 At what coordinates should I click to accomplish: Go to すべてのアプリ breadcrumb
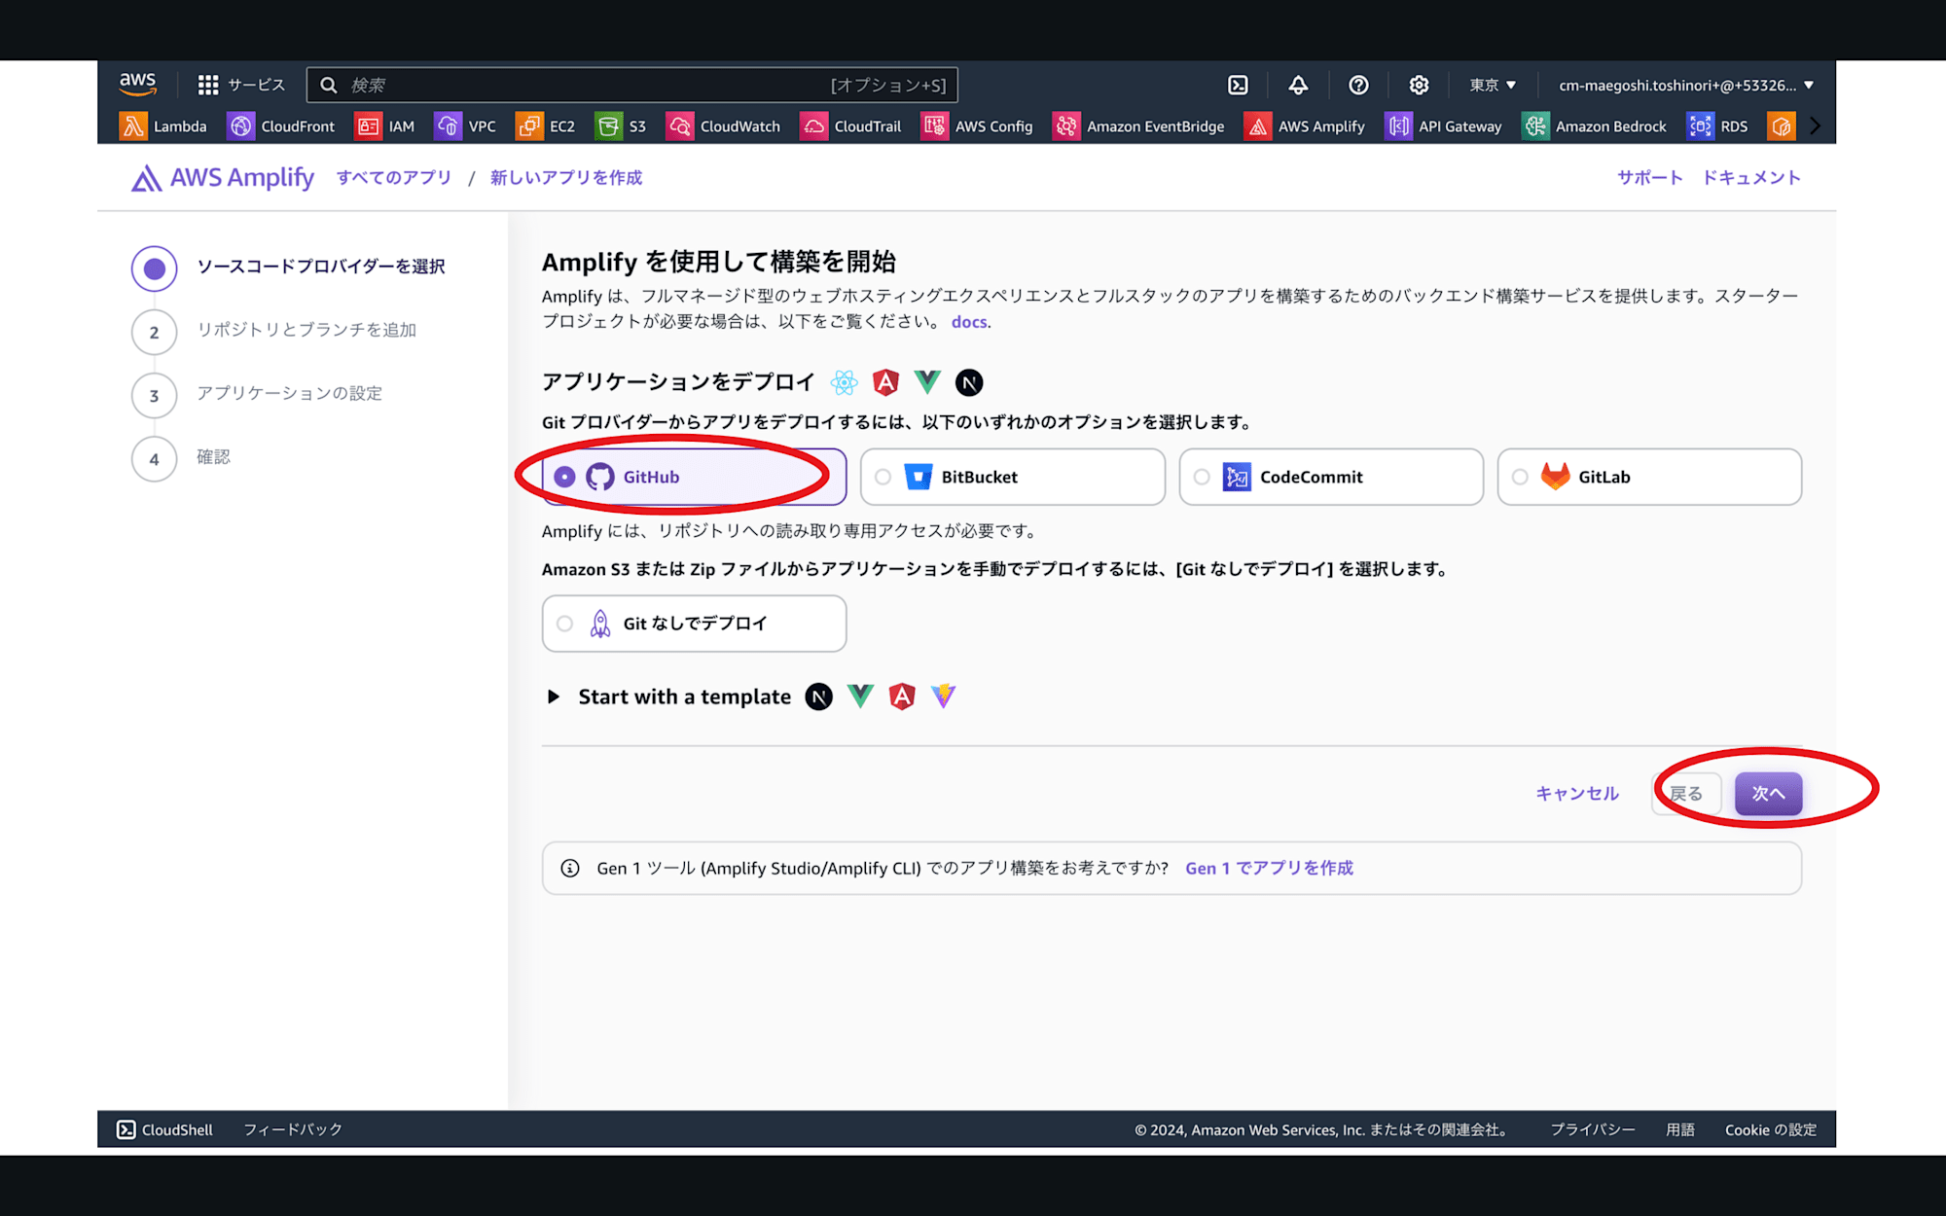[x=394, y=178]
